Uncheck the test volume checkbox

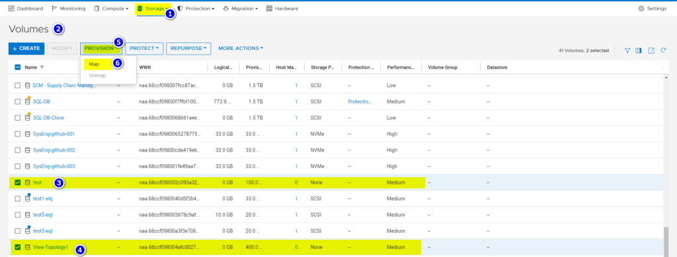pyautogui.click(x=18, y=183)
